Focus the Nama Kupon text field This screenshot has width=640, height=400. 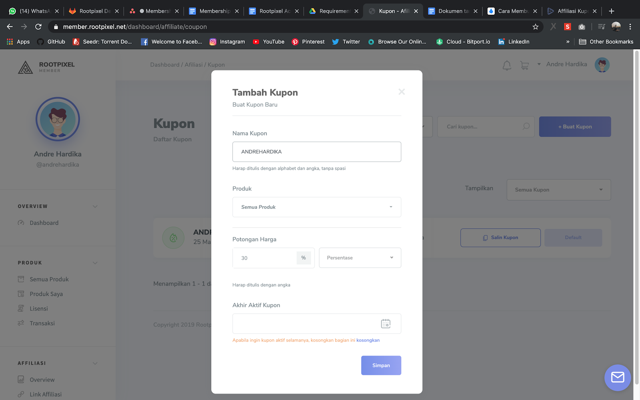[x=317, y=152]
